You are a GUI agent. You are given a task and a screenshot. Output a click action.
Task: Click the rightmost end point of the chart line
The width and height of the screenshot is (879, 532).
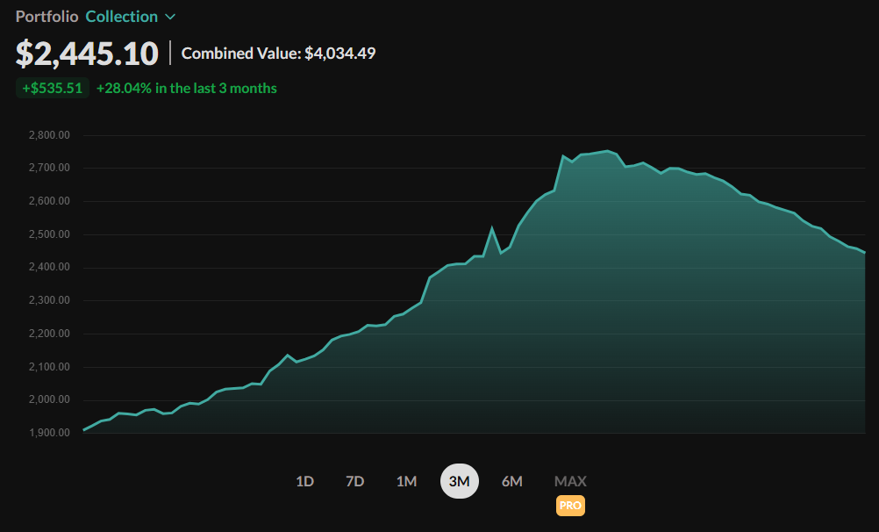pos(864,253)
